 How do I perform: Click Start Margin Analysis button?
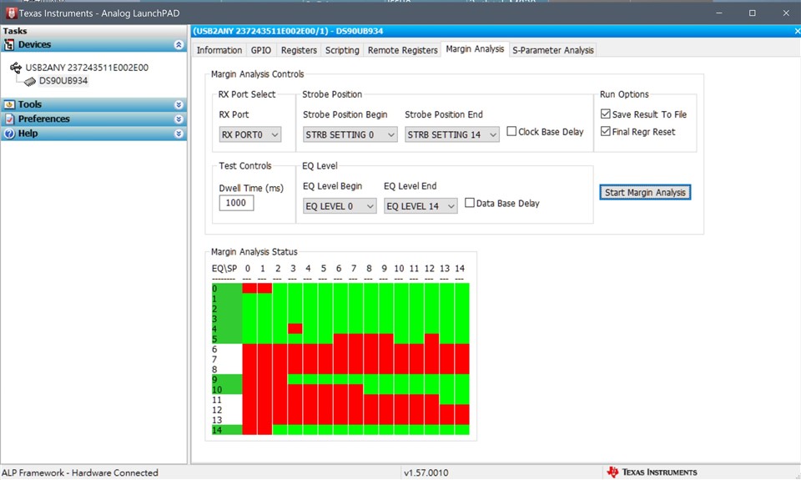tap(645, 192)
